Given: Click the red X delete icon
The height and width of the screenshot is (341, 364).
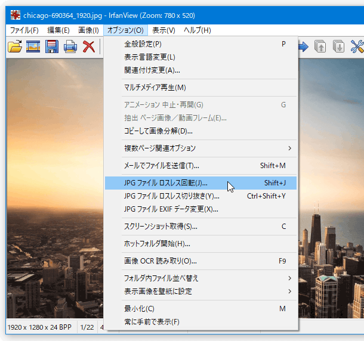Looking at the screenshot, I should click(89, 46).
